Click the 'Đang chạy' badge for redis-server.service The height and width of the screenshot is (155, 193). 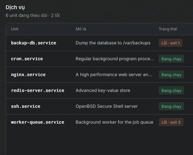pyautogui.click(x=171, y=91)
